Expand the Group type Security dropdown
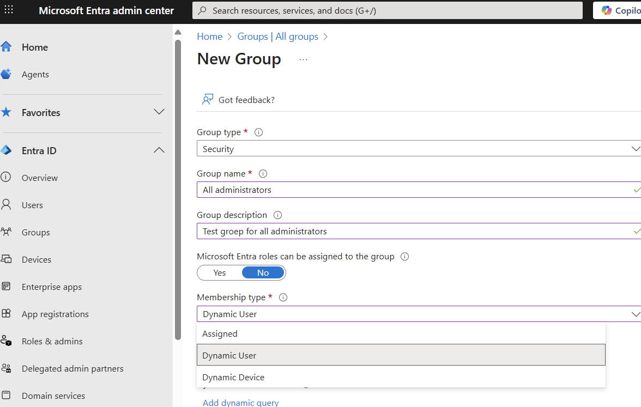 pyautogui.click(x=418, y=149)
